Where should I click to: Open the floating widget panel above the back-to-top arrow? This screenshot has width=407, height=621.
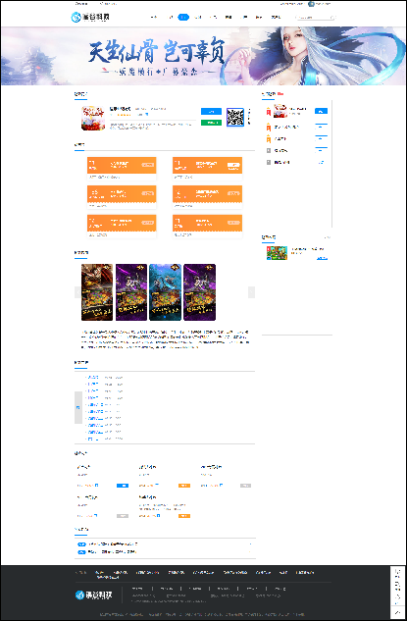398,587
